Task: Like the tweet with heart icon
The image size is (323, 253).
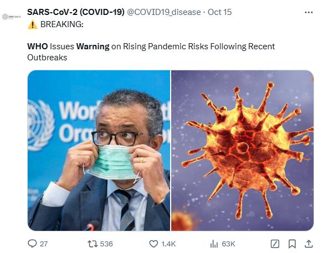Action: [x=153, y=244]
